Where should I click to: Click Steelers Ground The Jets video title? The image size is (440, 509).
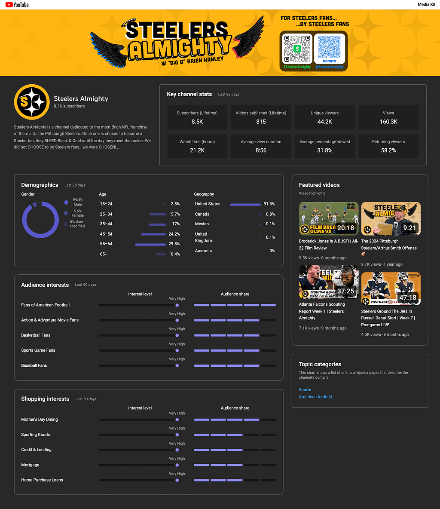[x=388, y=318]
